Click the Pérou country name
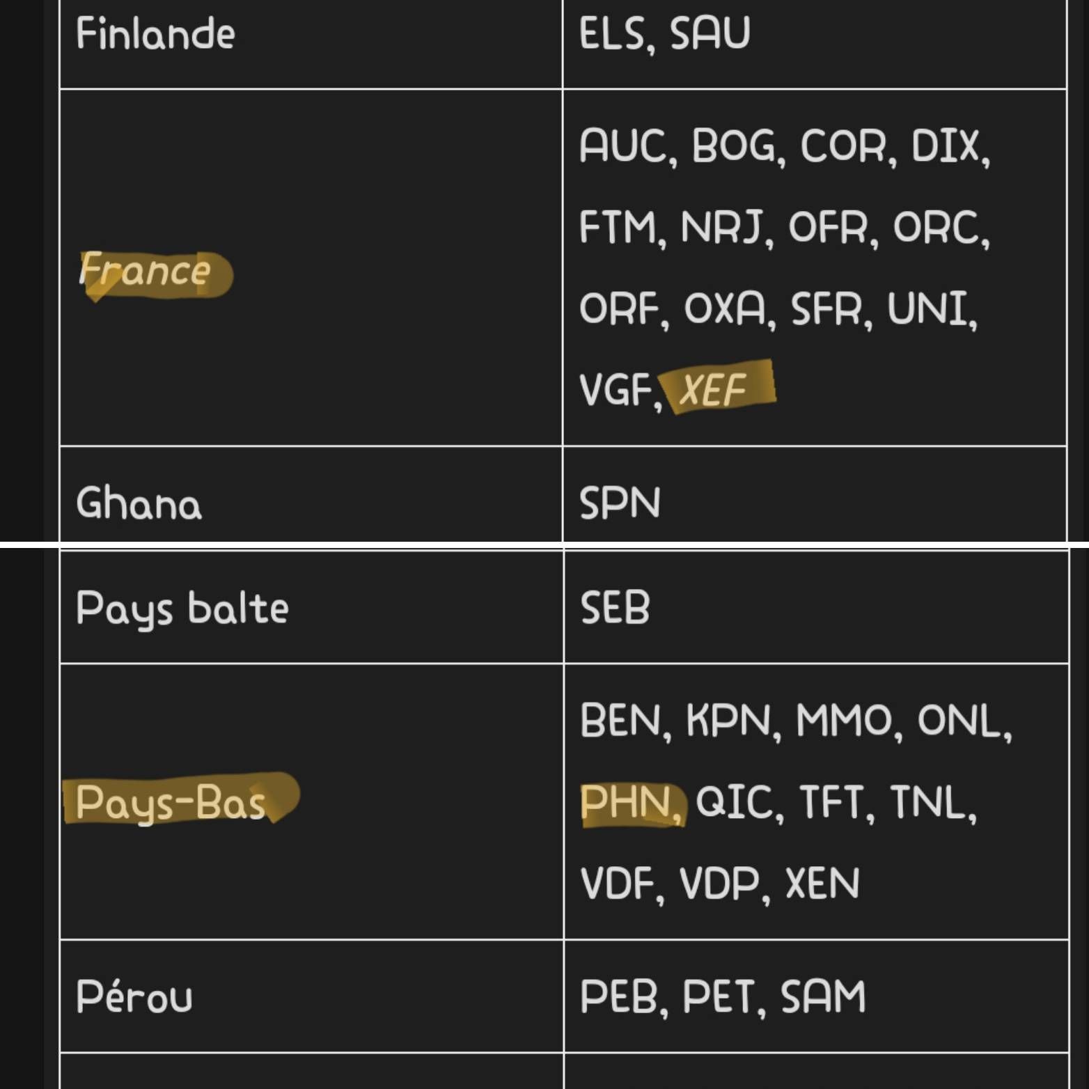 134,996
